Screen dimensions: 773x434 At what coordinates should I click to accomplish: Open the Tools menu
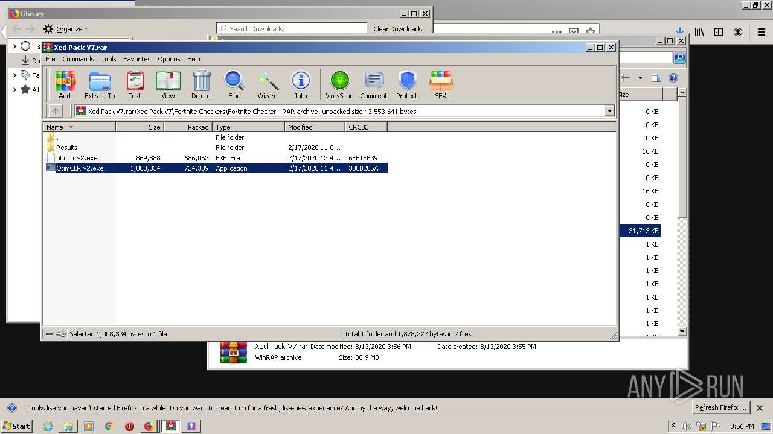(x=109, y=59)
